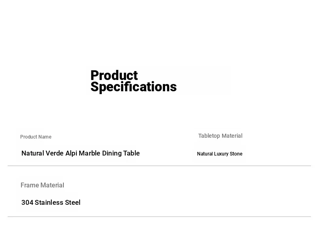Image resolution: width=319 pixels, height=227 pixels.
Task: Click the Product Specifications heading
Action: pos(134,81)
